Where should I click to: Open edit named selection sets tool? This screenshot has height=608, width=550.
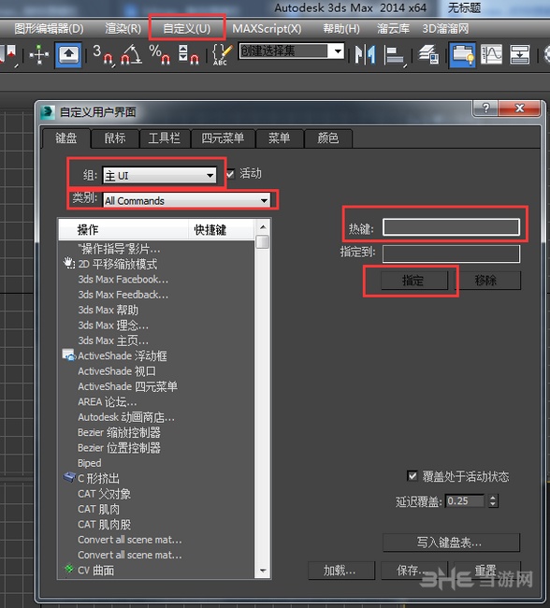click(223, 54)
